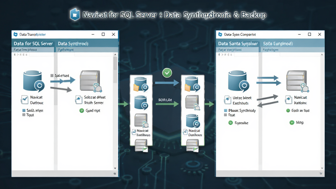The image size is (336, 189).
Task: Open the 'Data Santa Synaluer' tab
Action: tap(238, 44)
